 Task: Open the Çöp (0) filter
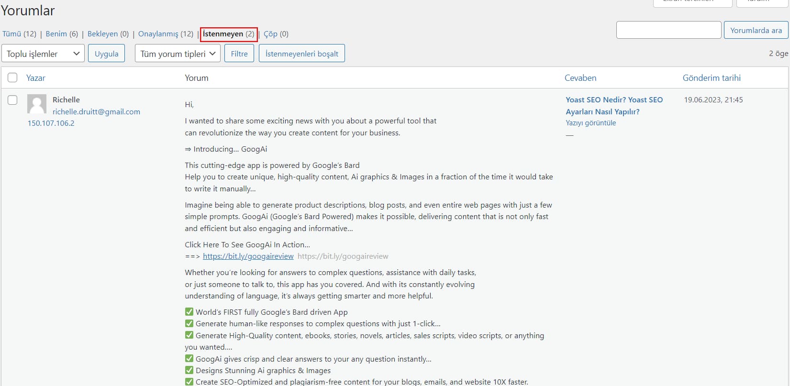(276, 33)
